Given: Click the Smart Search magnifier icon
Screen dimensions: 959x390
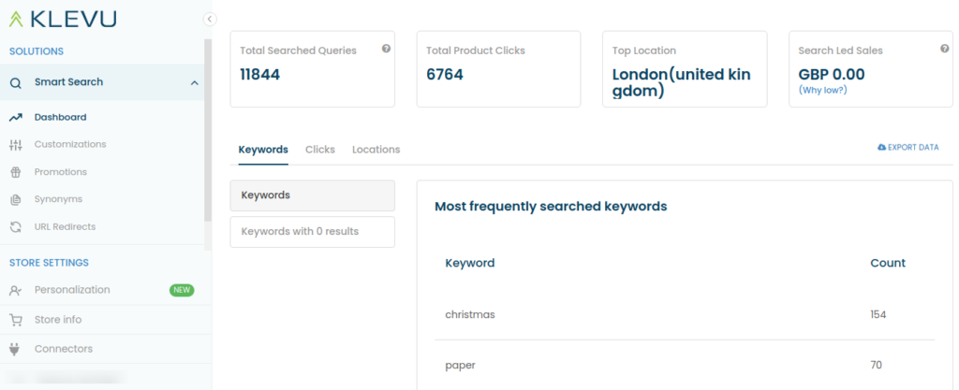Looking at the screenshot, I should [x=16, y=82].
